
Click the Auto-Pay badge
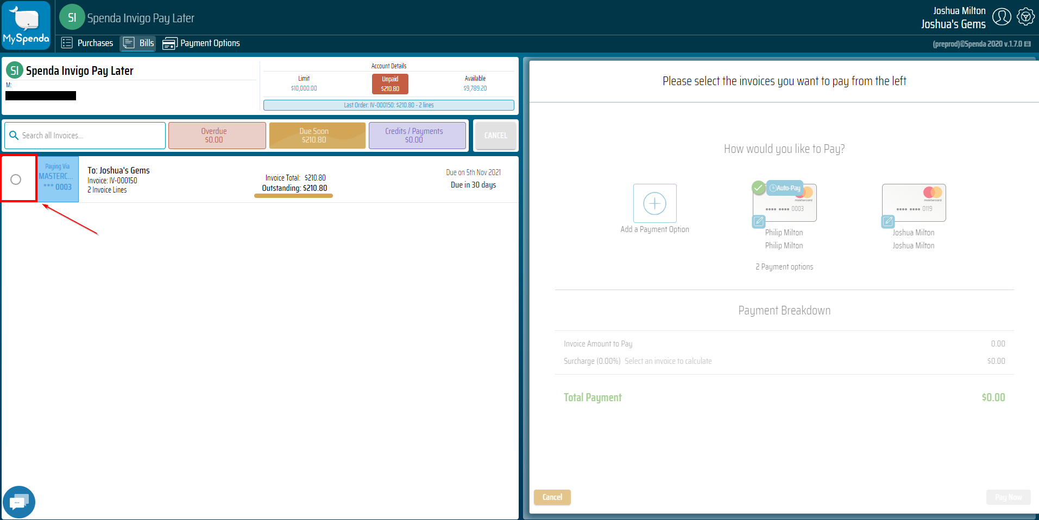[785, 188]
